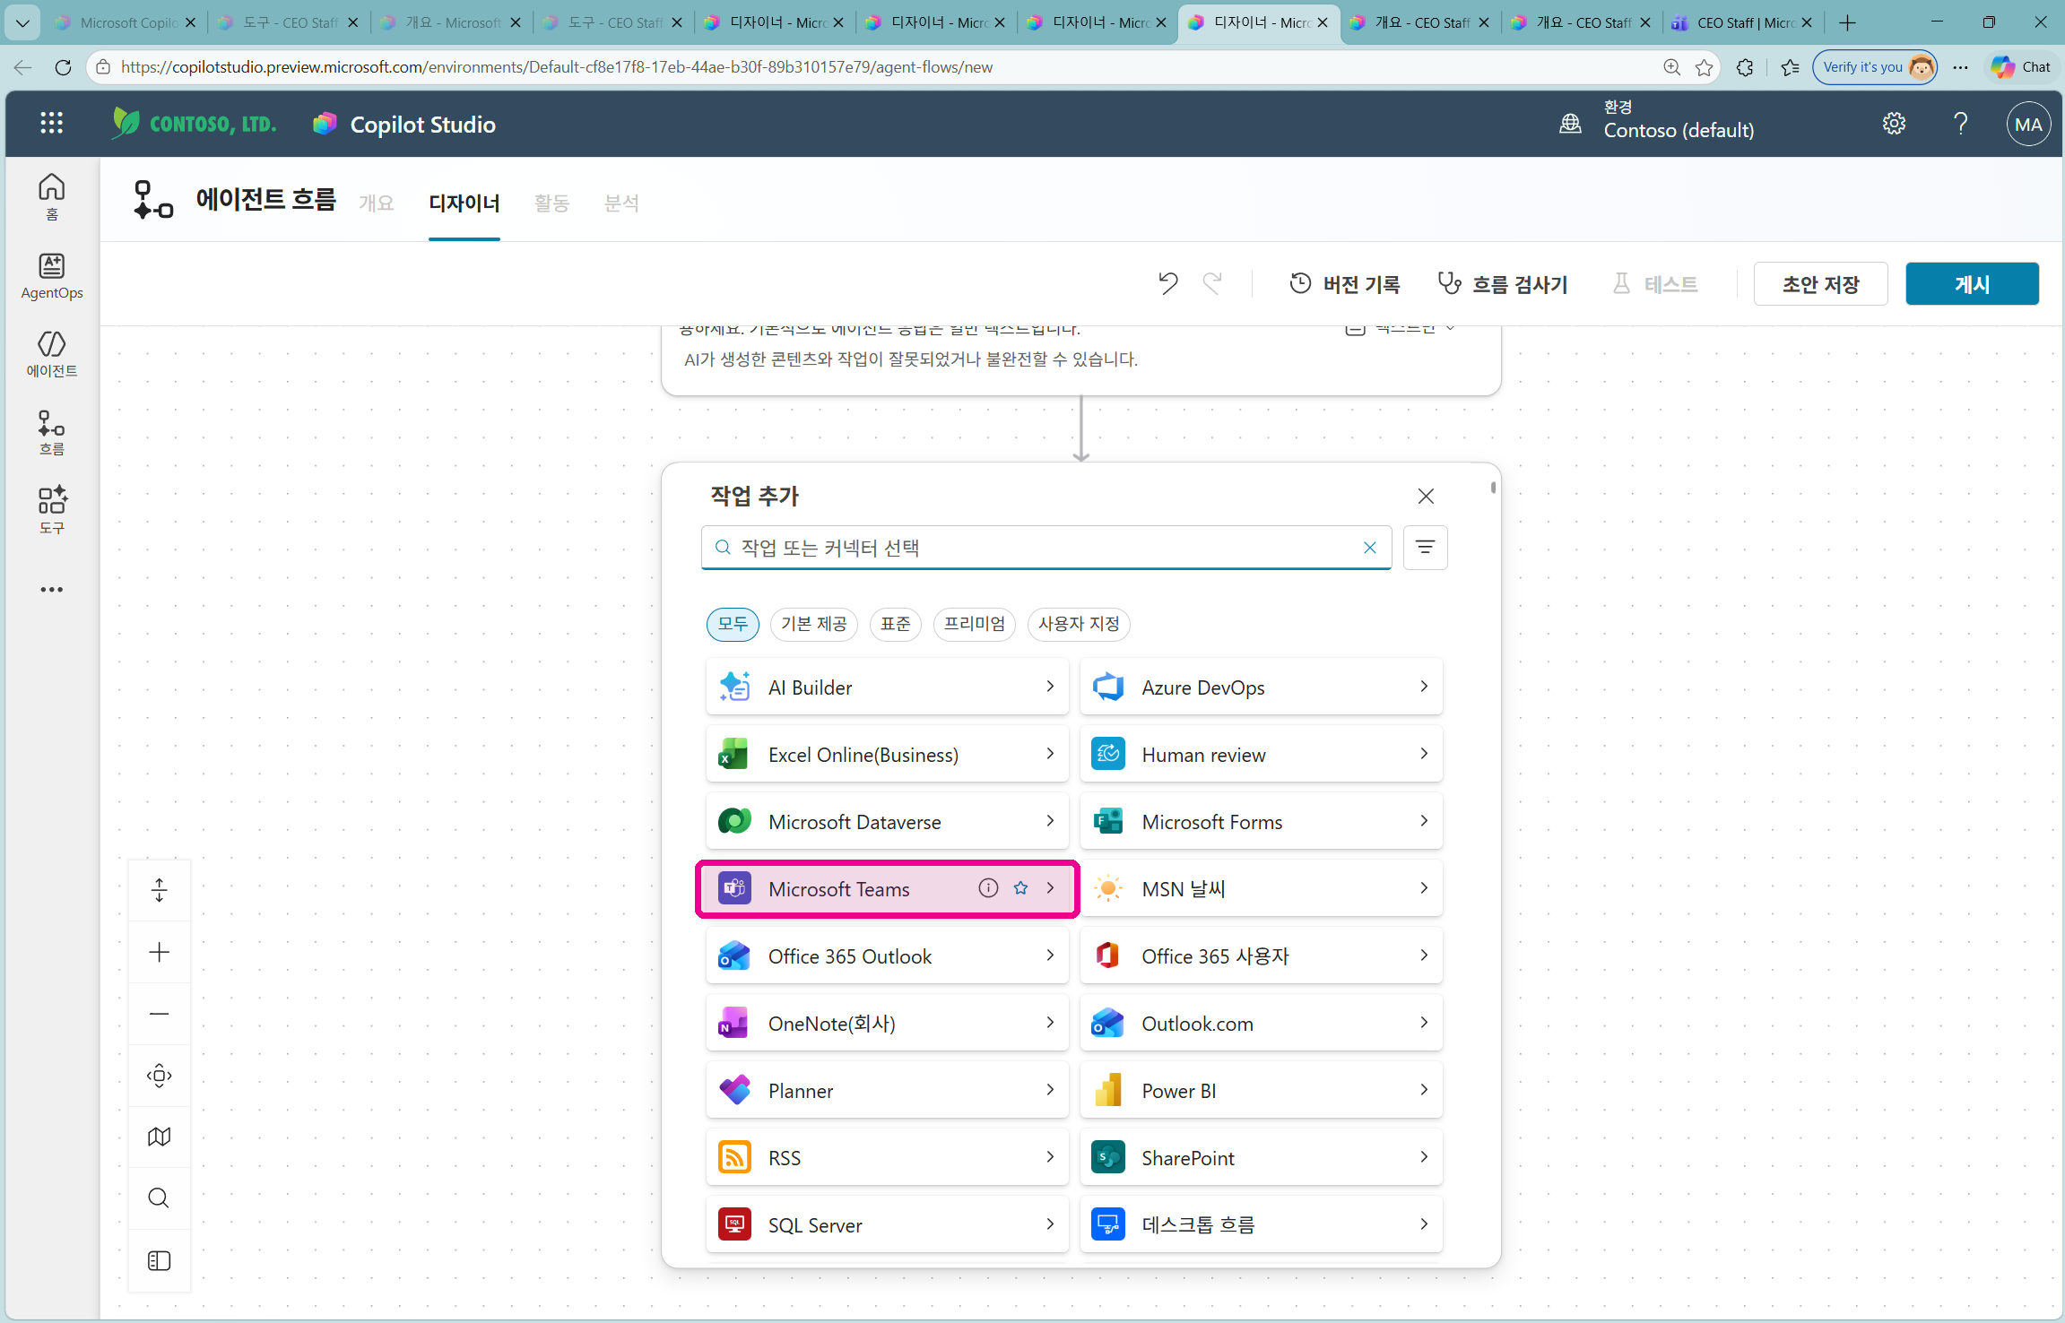Open the MA account avatar
This screenshot has width=2065, height=1323.
[x=2028, y=125]
